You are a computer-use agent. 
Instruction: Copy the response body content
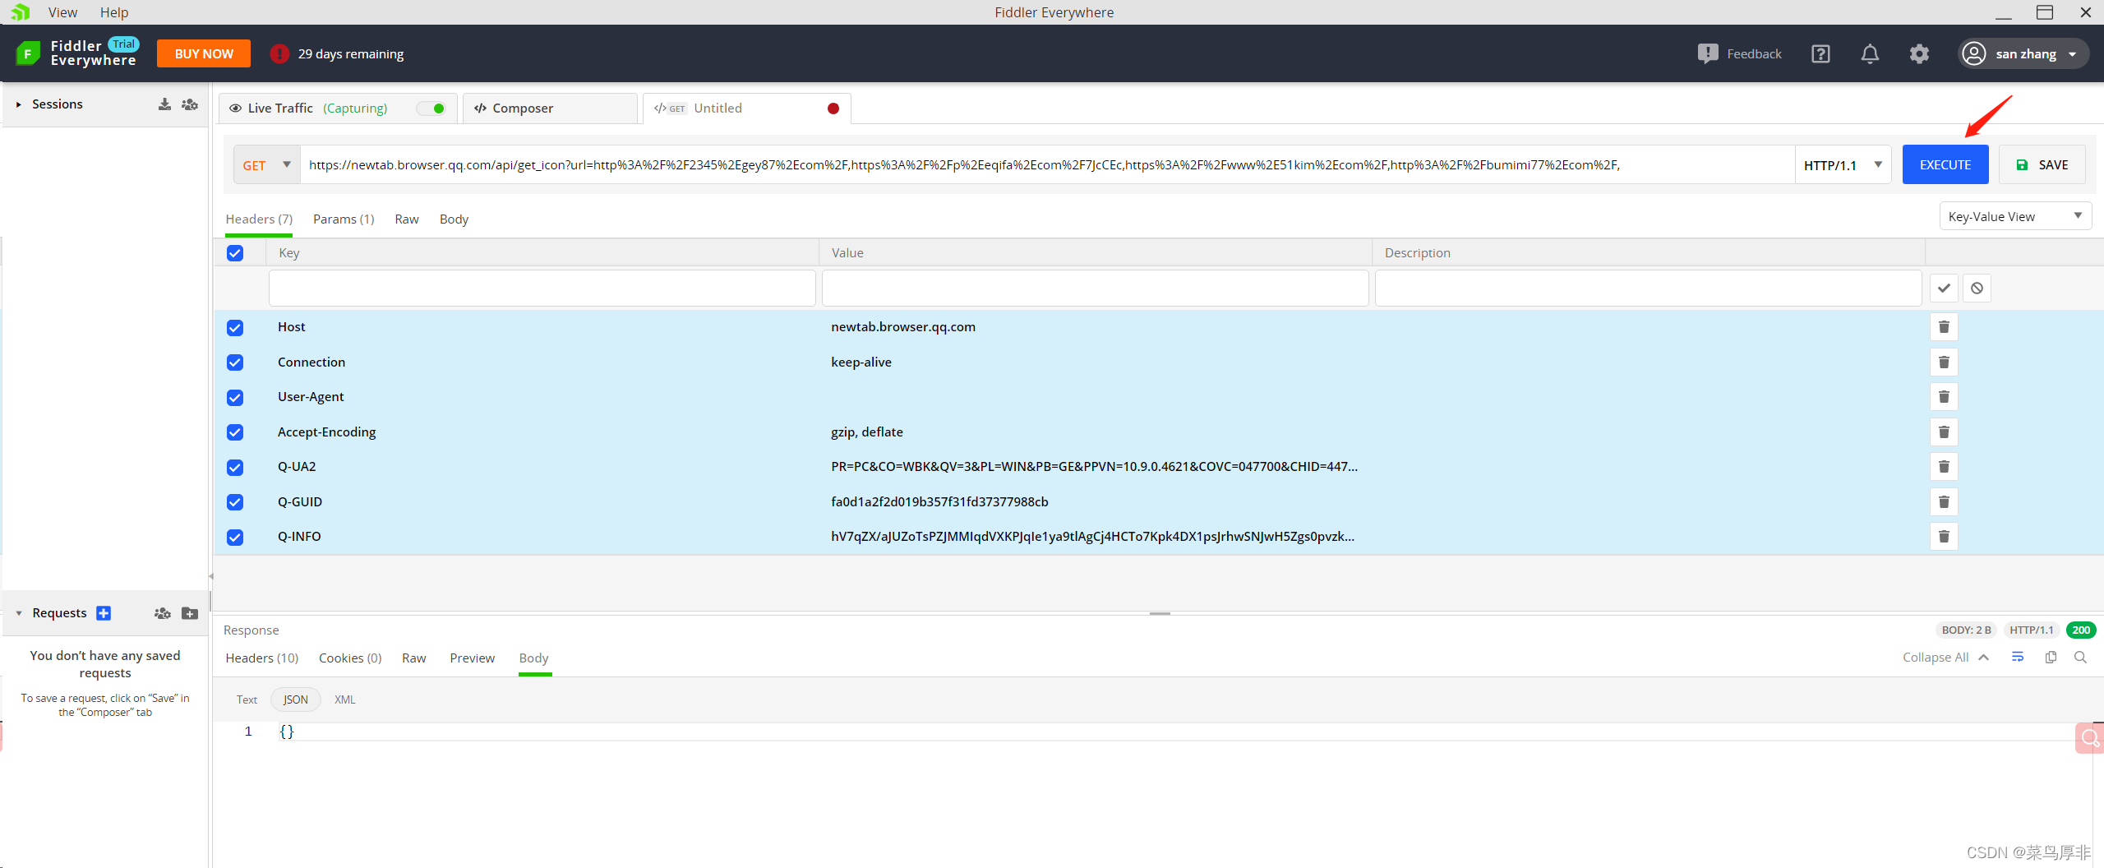(x=2051, y=657)
